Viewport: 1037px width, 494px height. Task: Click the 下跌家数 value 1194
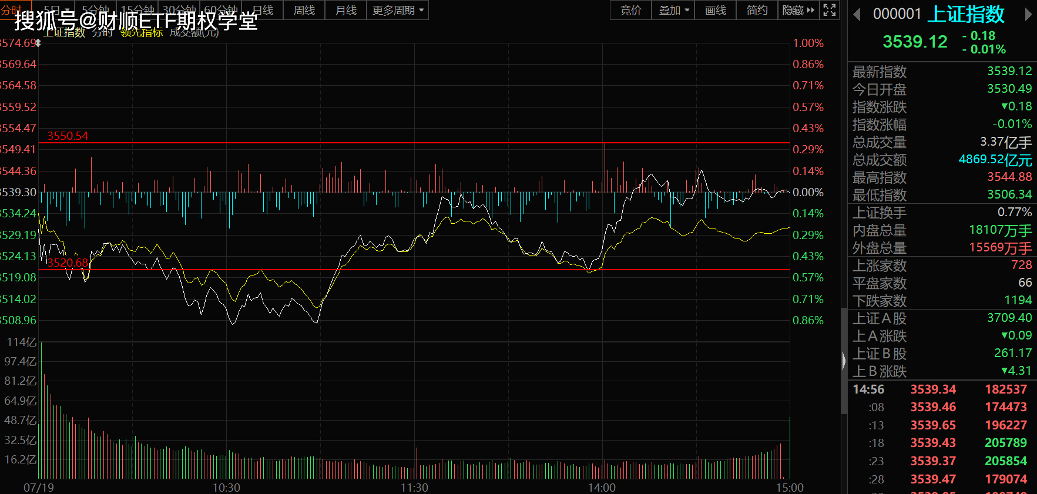(x=1018, y=300)
